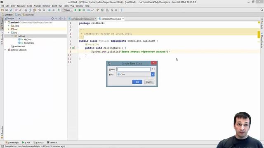Screen dimensions: 264x148
Task: Click the Find magnifier icon
Action: click(x=40, y=10)
